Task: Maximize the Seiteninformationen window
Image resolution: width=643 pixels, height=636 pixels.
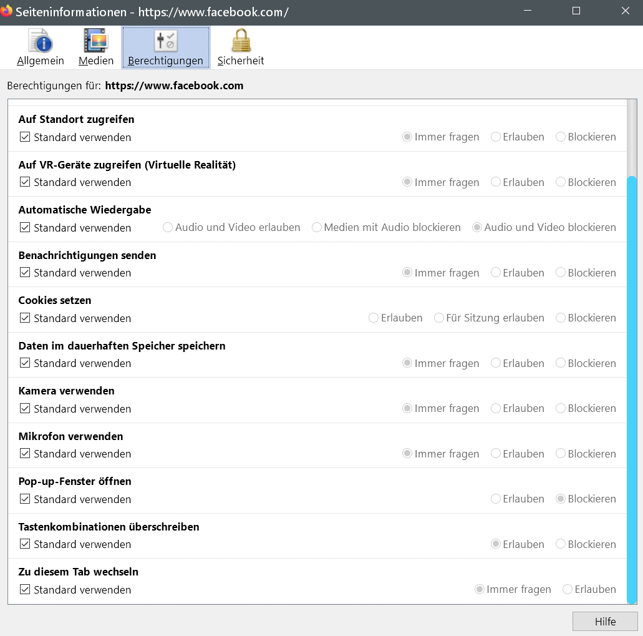Action: [x=576, y=11]
